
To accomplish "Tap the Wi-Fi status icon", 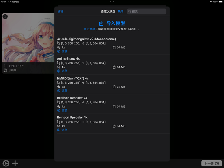I will point(211,2).
